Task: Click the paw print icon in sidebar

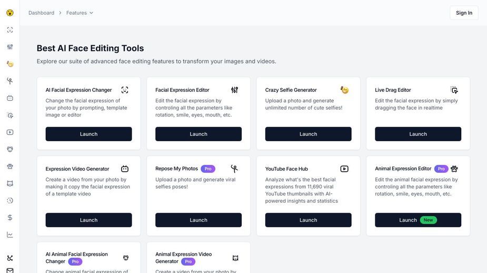Action: [x=10, y=166]
